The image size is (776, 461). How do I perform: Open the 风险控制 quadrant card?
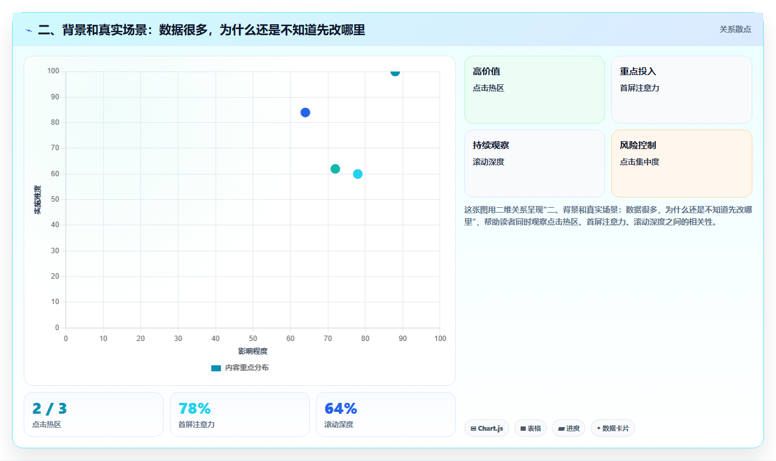click(x=681, y=164)
